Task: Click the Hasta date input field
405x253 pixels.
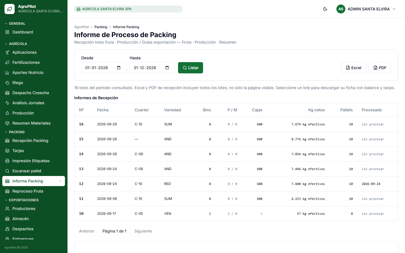Action: [x=152, y=68]
